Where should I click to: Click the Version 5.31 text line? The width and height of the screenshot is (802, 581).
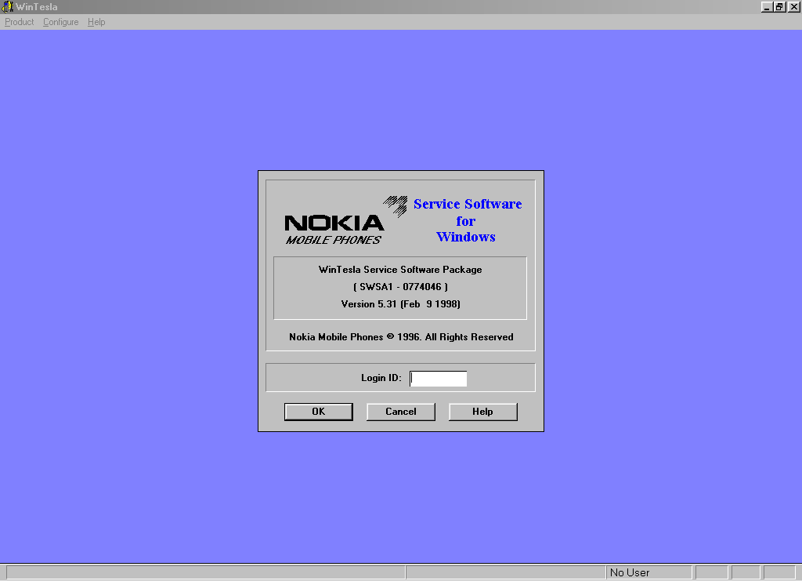[x=400, y=303]
